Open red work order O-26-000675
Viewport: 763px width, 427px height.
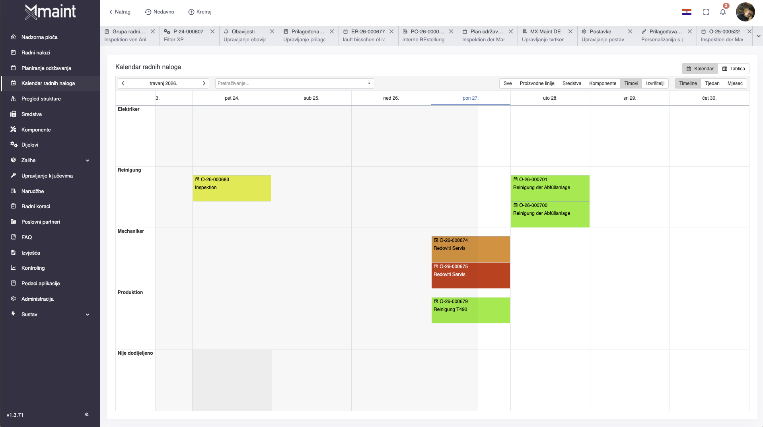tap(470, 275)
